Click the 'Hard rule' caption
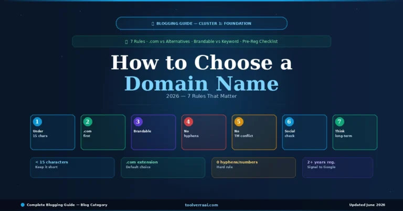 coord(225,167)
